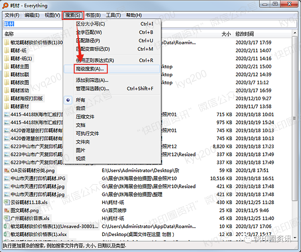Viewport: 301px width, 252px height.
Task: Open 高级搜索(A)... dialog
Action: coord(112,69)
